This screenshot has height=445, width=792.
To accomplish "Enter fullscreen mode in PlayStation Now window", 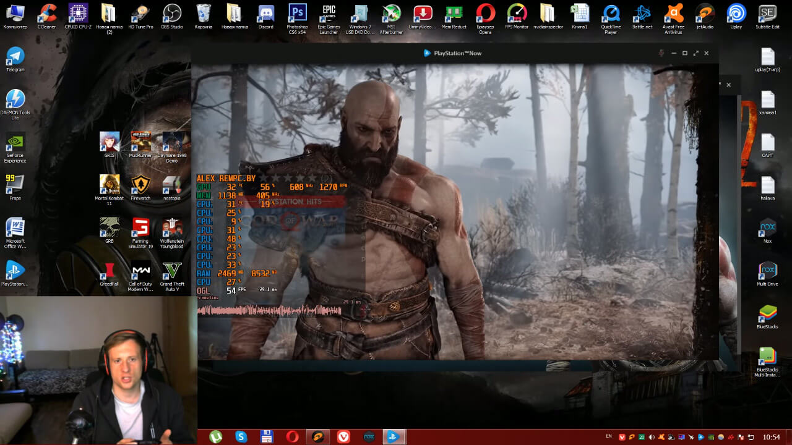I will click(695, 53).
